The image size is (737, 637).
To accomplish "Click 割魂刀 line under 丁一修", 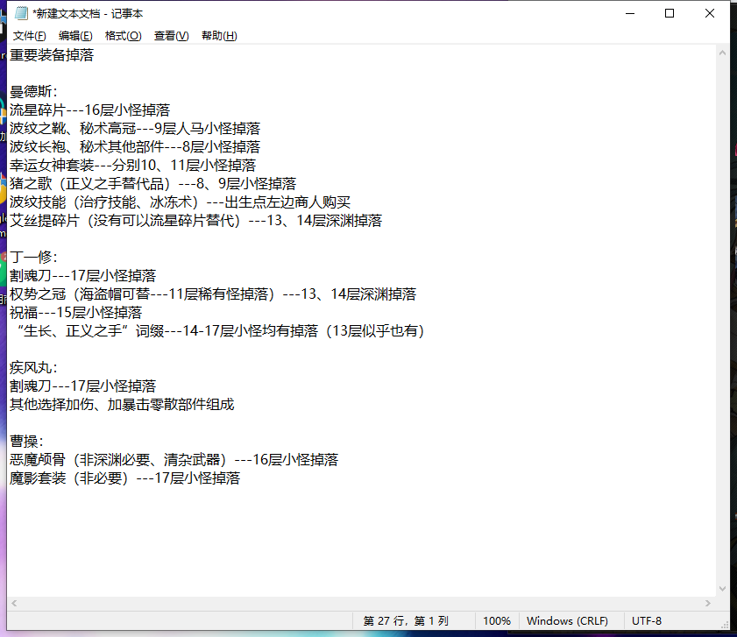I will pos(82,275).
